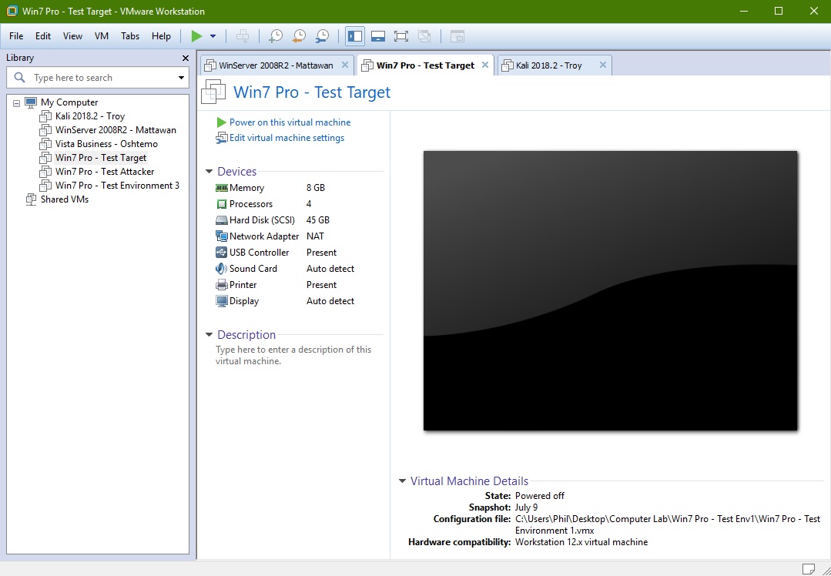Open the library search dropdown arrow
This screenshot has height=576, width=831.
181,78
